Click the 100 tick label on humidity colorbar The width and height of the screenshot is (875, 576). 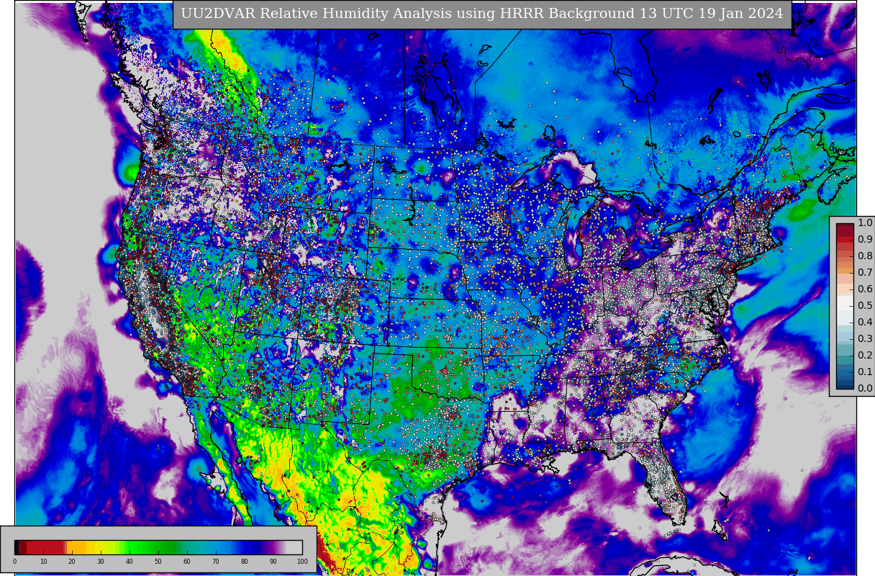pyautogui.click(x=302, y=562)
